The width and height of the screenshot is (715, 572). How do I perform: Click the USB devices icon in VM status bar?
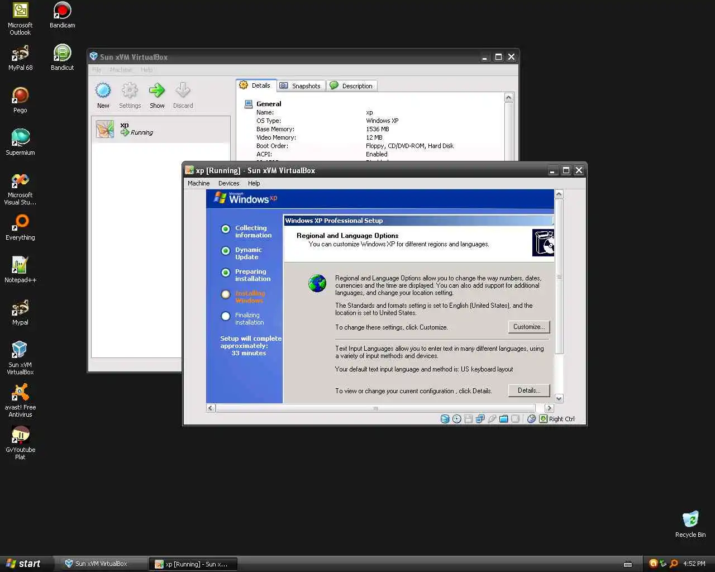tap(492, 419)
